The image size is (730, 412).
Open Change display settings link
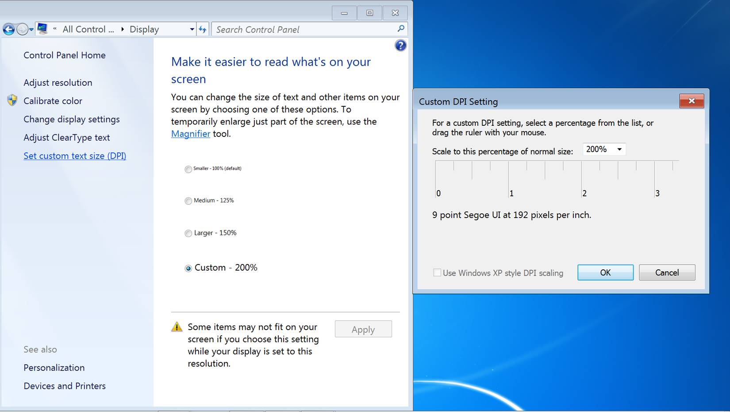click(72, 119)
